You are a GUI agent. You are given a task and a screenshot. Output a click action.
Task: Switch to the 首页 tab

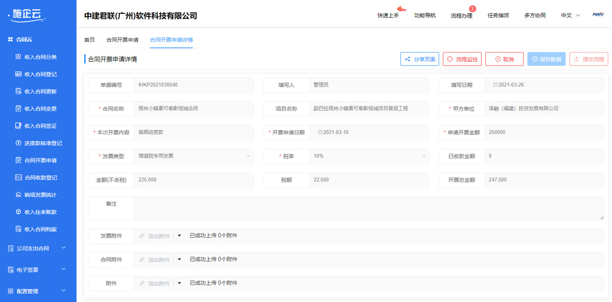(89, 40)
